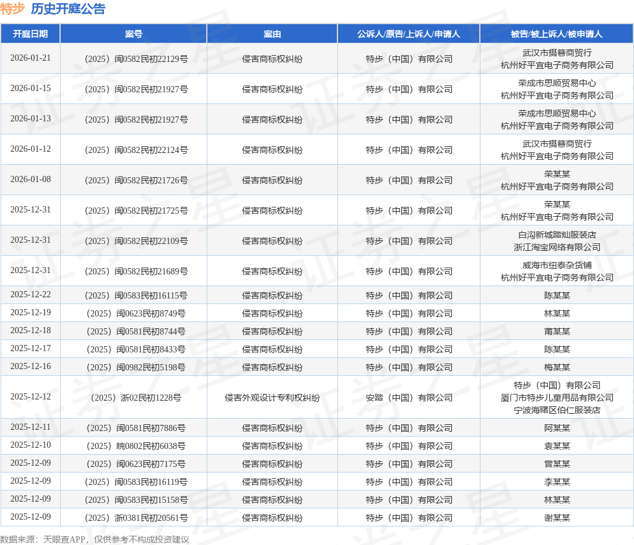Click defendant 威海市纽泰杂货铺

557,265
